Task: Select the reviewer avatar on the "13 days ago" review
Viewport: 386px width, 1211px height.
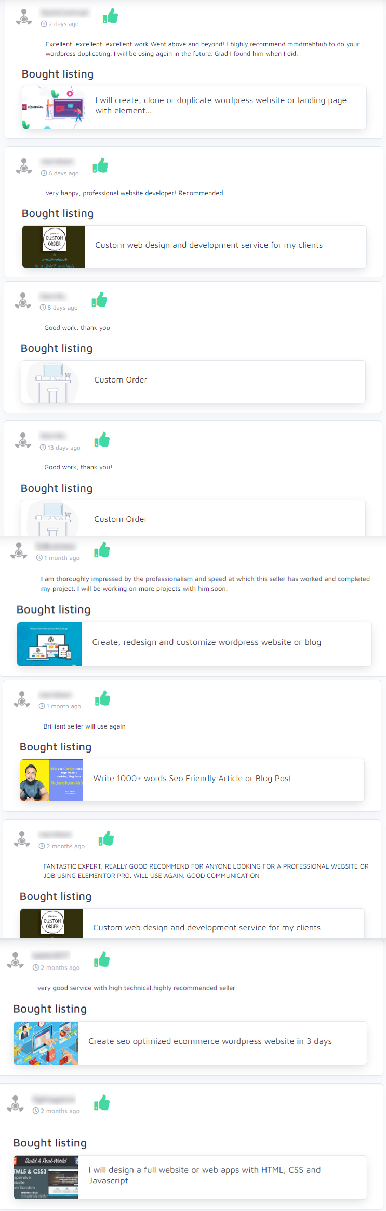Action: [23, 440]
